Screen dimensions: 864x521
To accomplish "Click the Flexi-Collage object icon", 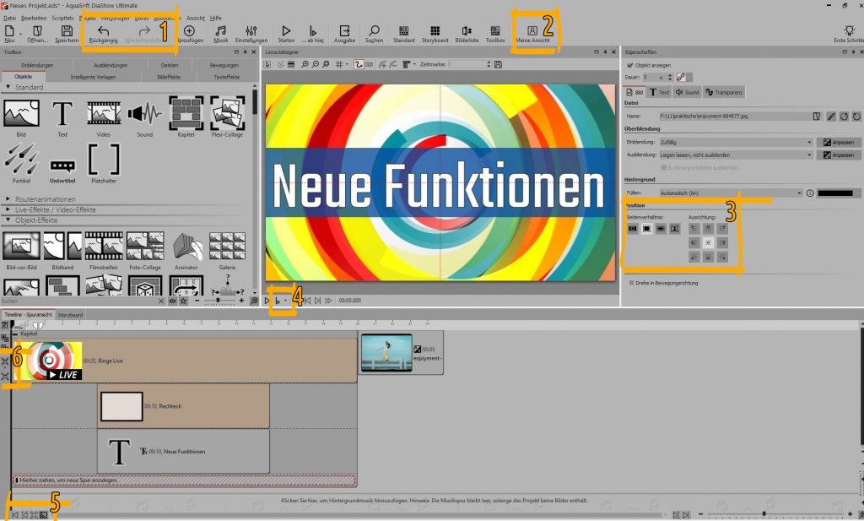I will [227, 114].
